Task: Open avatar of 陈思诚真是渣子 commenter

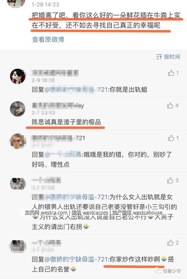Action: pyautogui.click(x=18, y=109)
